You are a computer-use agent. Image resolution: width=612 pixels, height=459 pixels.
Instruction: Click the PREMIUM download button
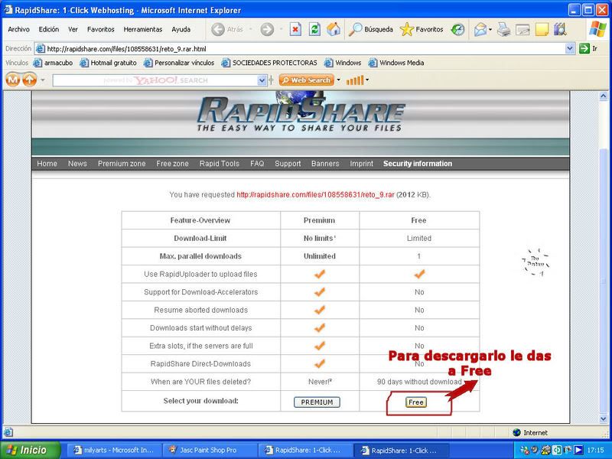[317, 402]
